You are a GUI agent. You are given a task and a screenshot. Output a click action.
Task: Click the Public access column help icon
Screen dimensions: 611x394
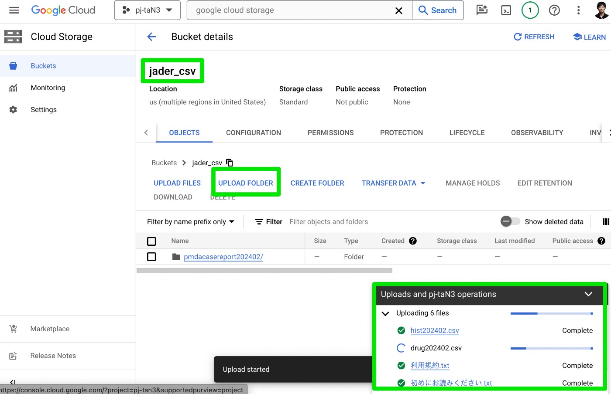pos(601,241)
